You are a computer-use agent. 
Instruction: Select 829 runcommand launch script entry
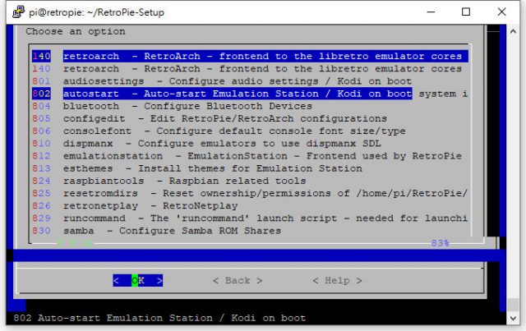tap(250, 218)
